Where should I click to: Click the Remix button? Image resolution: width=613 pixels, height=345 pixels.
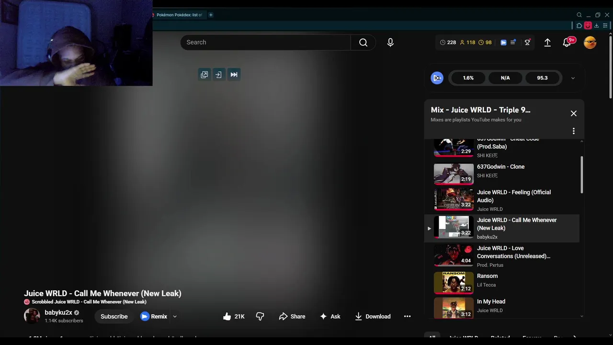point(154,316)
